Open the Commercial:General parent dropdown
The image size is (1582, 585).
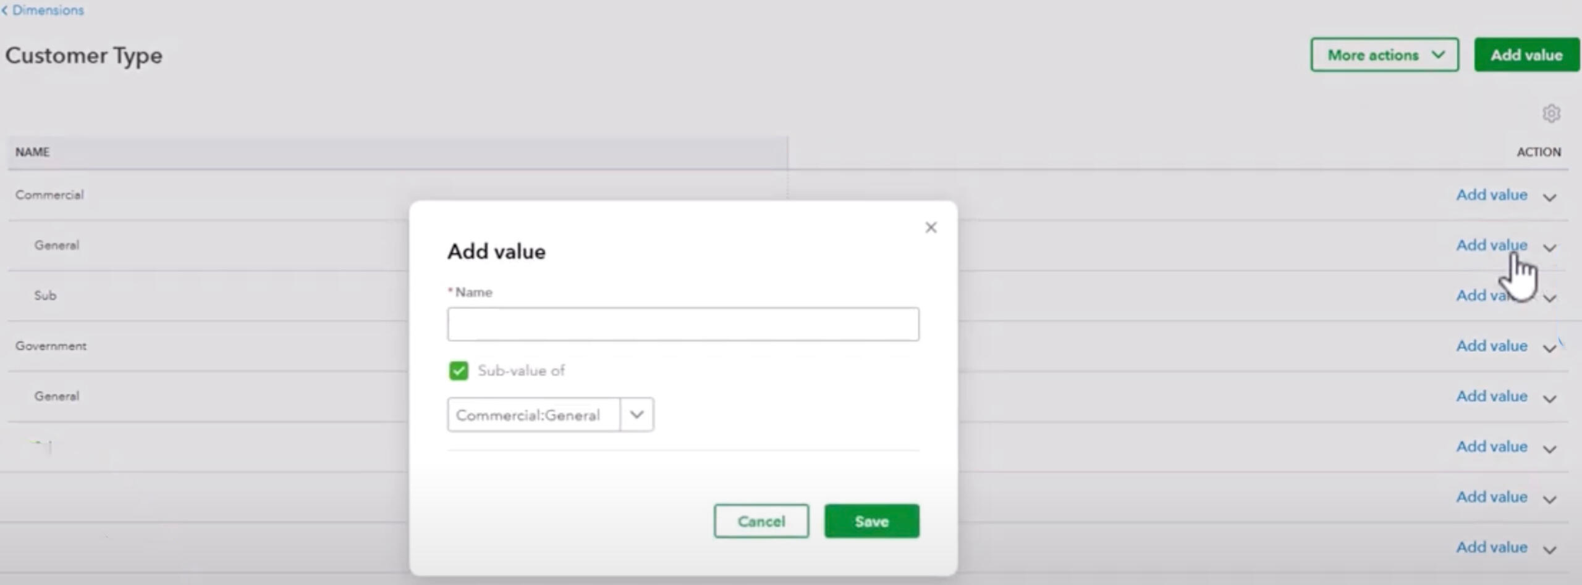[x=637, y=415]
